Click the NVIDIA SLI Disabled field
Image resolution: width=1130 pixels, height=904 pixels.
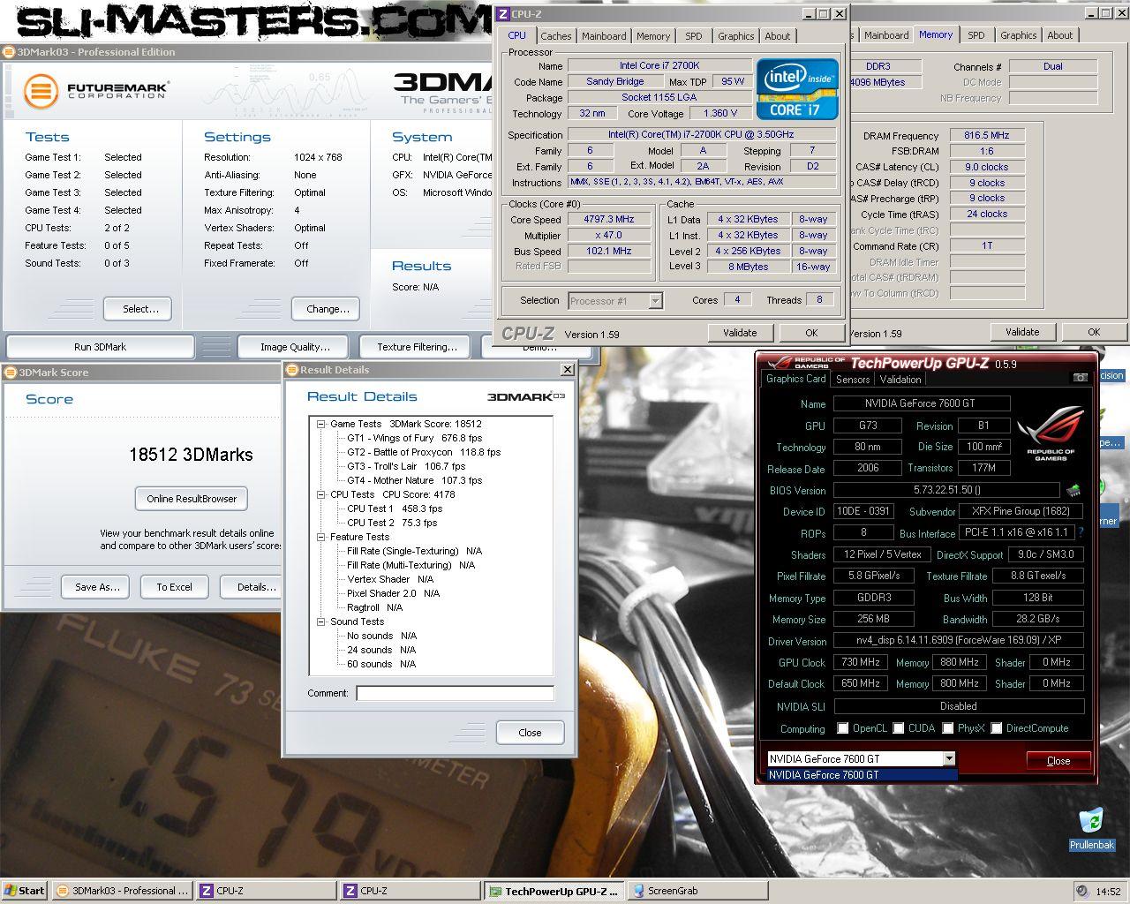[959, 706]
